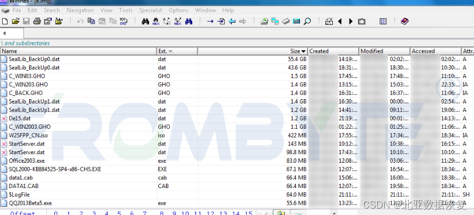Open the Search menu

click(x=52, y=10)
